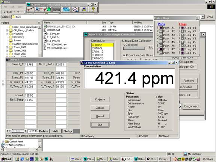Click Disconnect in the CR10X Connection window
This screenshot has height=162, width=216.
(x=191, y=106)
